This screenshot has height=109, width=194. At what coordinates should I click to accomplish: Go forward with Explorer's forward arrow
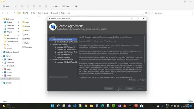[x=7, y=13]
